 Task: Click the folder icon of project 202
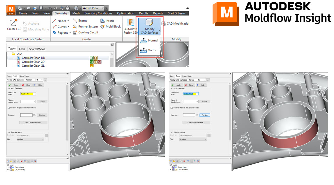point(14,54)
